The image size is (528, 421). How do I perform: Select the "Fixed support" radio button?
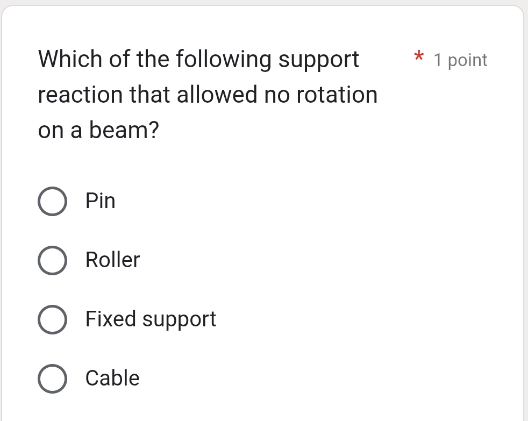[x=52, y=319]
